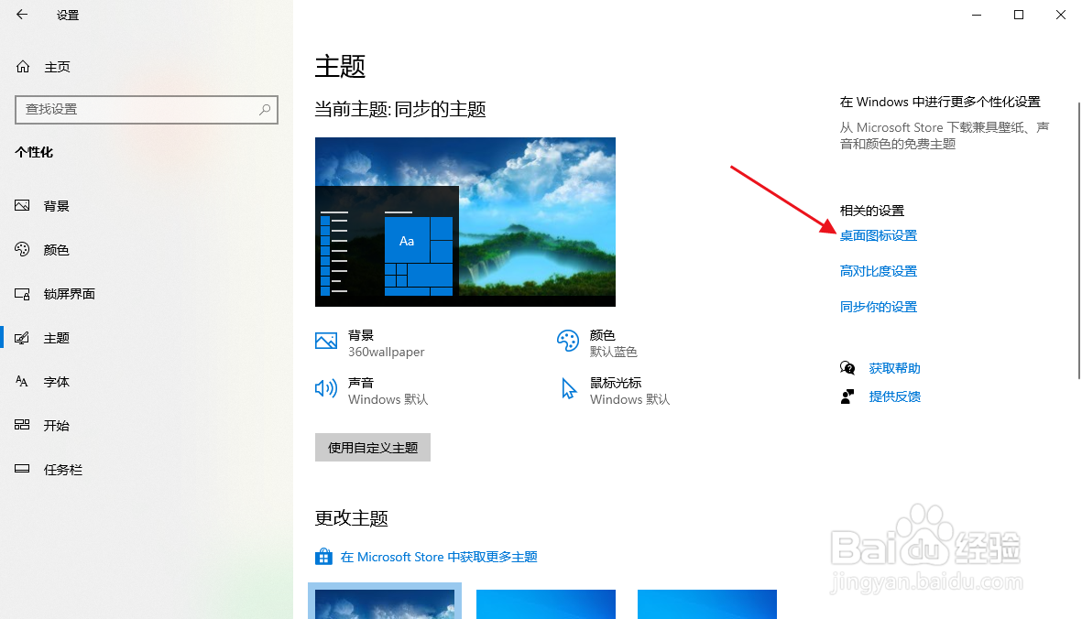Image resolution: width=1082 pixels, height=619 pixels.
Task: Click the theme 背景 picture icon
Action: (x=326, y=341)
